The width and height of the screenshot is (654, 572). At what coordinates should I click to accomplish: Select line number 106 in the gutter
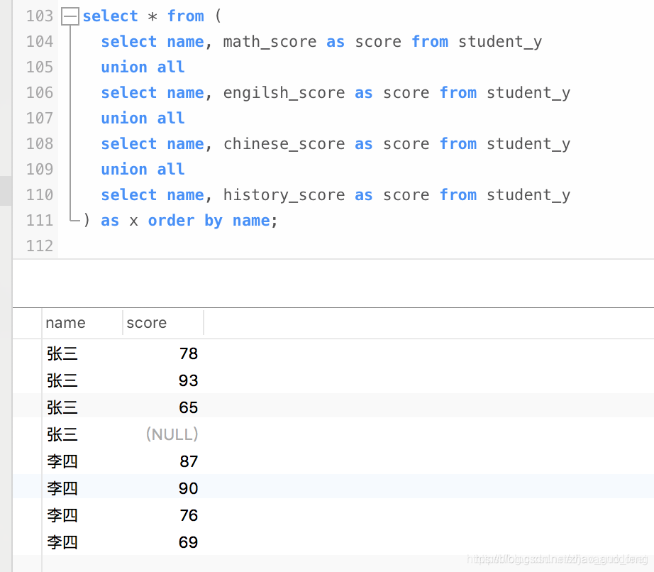tap(40, 92)
